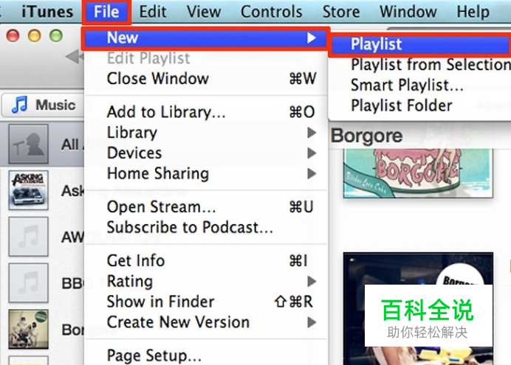Choose Close Window in File menu
Image resolution: width=511 pixels, height=365 pixels.
coord(205,78)
